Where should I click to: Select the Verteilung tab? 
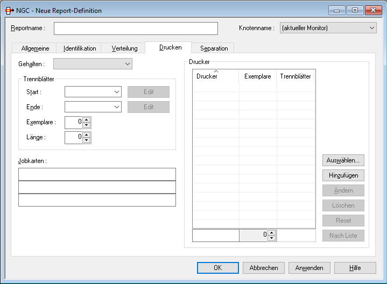[x=124, y=48]
